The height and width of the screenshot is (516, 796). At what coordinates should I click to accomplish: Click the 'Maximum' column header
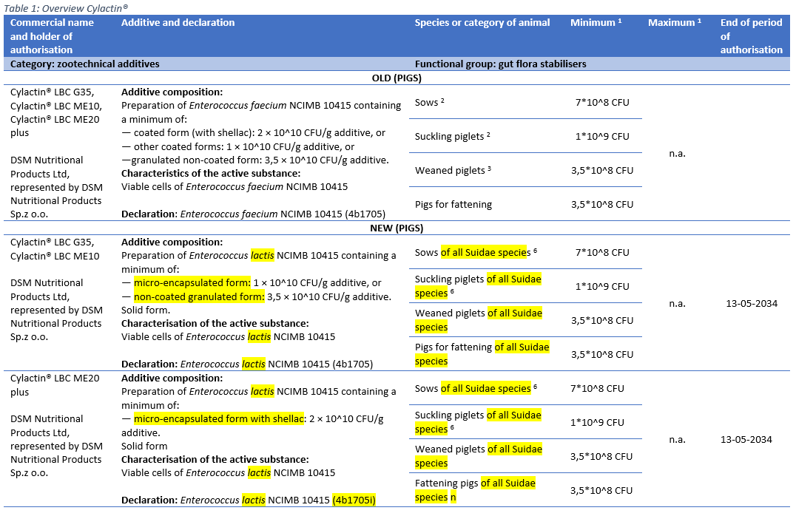click(674, 23)
